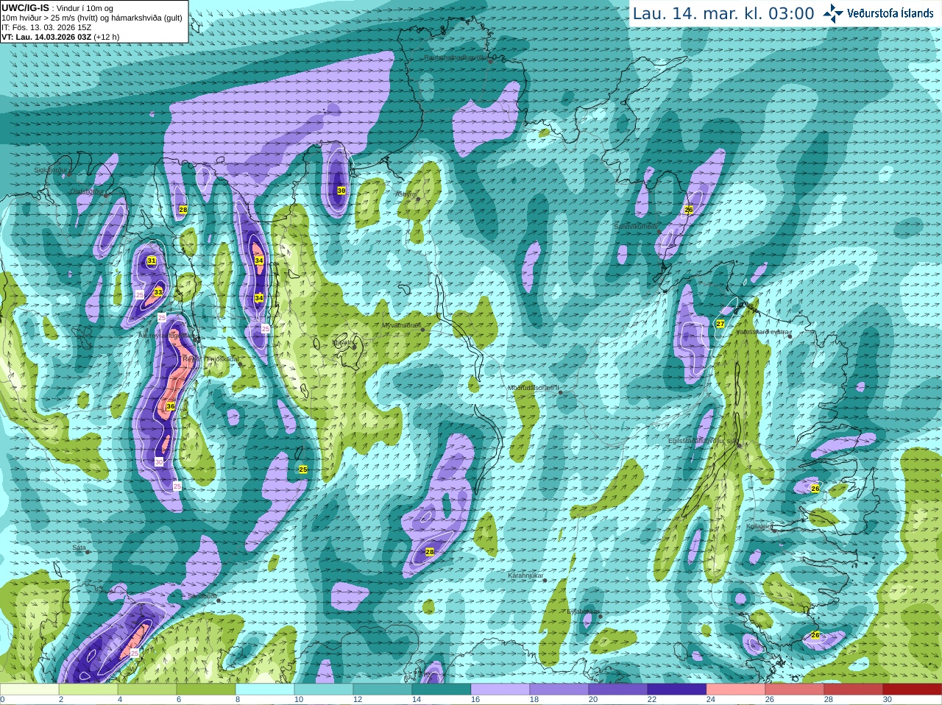Click the Mývatnsöræfi station label

click(x=401, y=325)
